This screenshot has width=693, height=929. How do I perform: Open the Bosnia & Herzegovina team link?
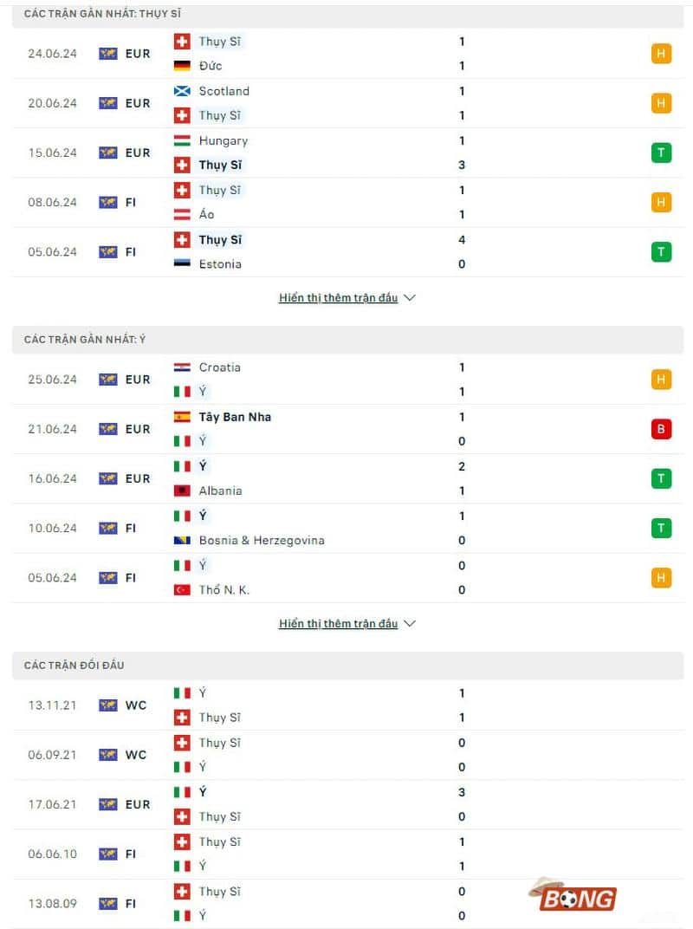tap(262, 540)
